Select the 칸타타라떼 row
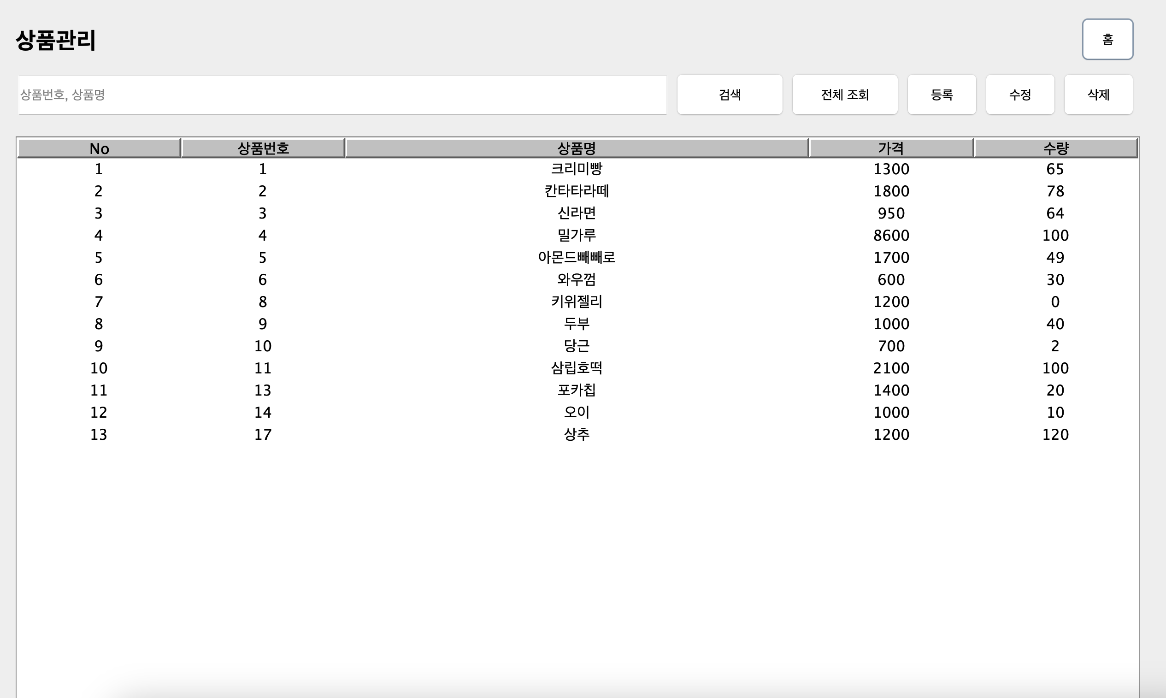The height and width of the screenshot is (698, 1166). pyautogui.click(x=577, y=191)
